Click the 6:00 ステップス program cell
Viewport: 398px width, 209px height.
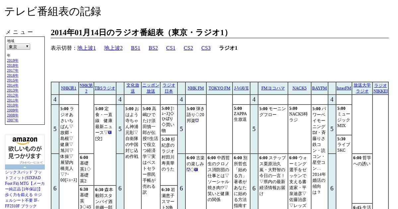273,181
